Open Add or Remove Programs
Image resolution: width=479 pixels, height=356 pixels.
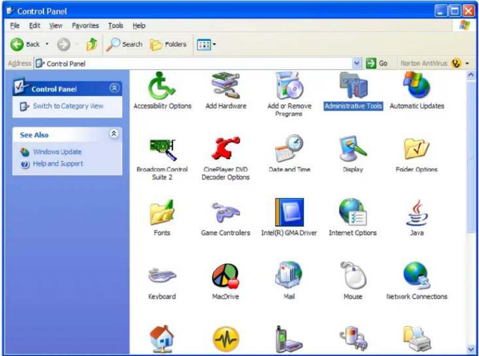click(289, 94)
